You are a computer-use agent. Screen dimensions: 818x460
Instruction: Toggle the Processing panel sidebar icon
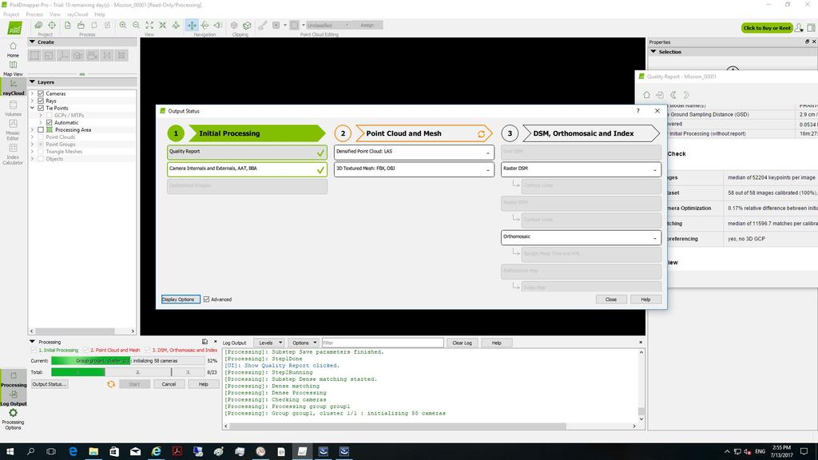pos(14,379)
